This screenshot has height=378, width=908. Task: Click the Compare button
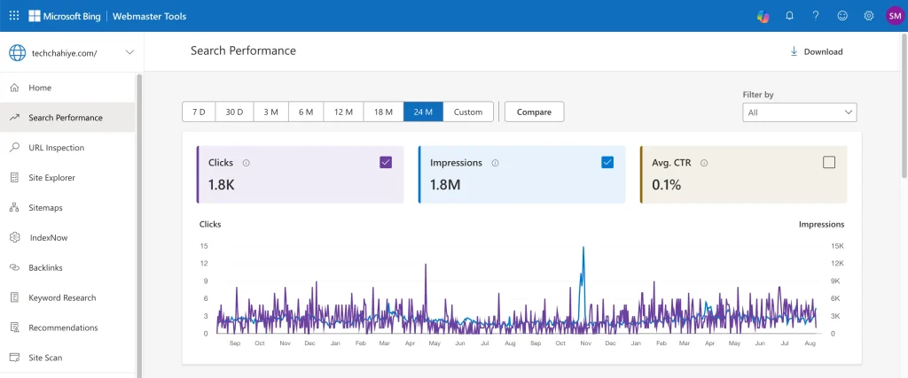click(x=534, y=112)
